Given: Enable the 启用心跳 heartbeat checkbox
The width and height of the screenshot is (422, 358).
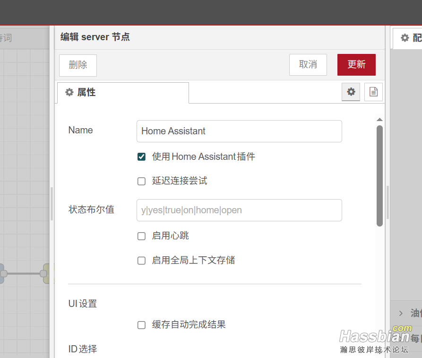Looking at the screenshot, I should point(142,236).
